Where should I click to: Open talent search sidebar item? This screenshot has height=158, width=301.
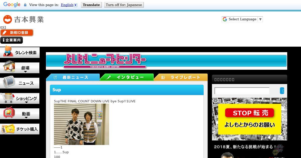[20, 52]
